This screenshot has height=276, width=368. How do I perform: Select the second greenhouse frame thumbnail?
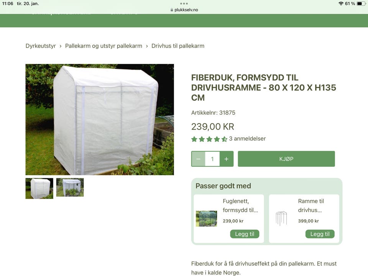[70, 187]
